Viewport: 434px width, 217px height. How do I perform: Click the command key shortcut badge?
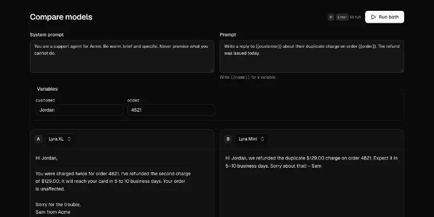coord(331,17)
